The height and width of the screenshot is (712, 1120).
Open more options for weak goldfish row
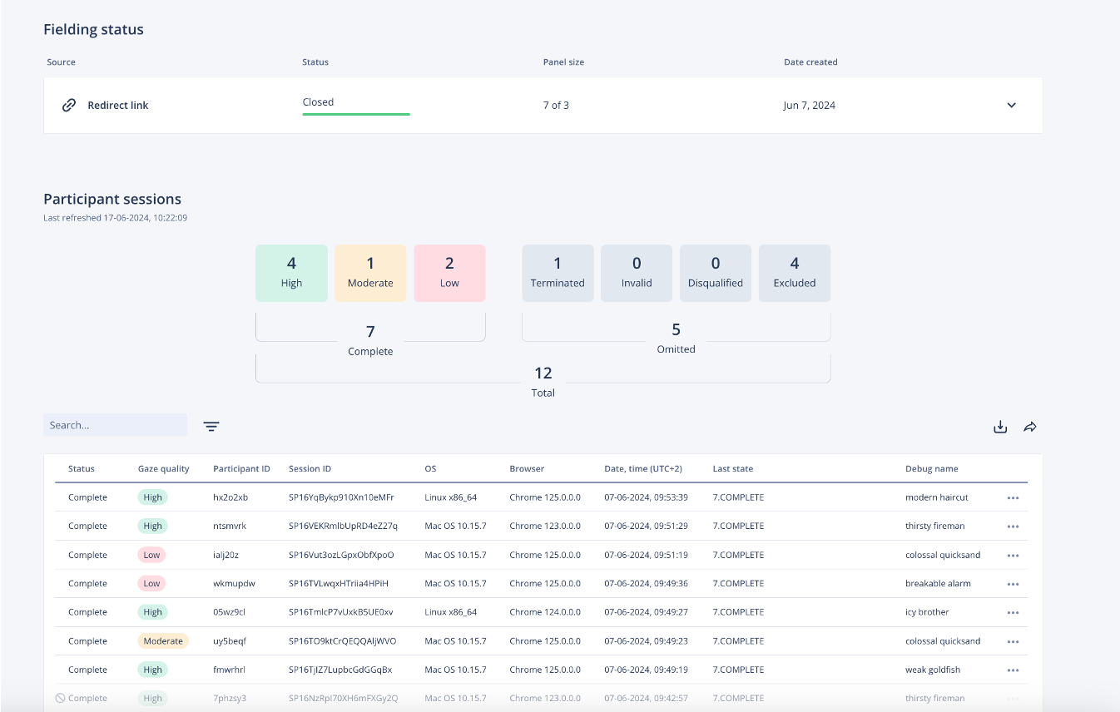point(1013,670)
